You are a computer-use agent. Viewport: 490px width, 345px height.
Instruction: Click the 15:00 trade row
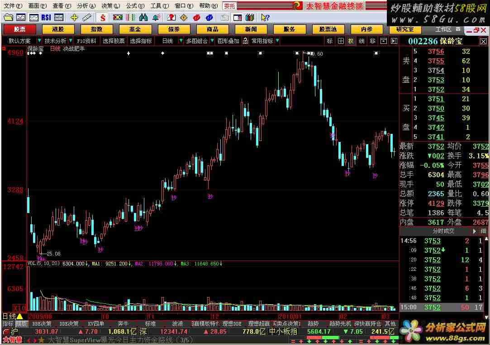[442, 307]
